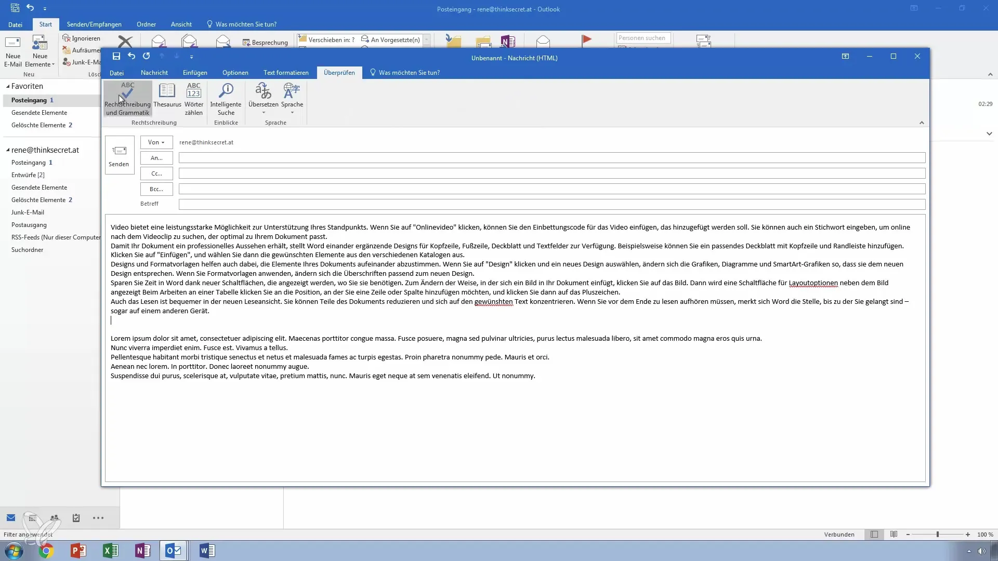The image size is (998, 561).
Task: Open the Von sender dropdown
Action: 156,142
